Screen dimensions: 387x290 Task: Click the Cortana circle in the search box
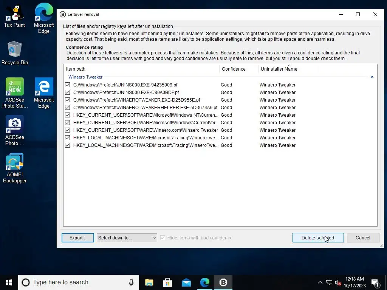(x=26, y=282)
